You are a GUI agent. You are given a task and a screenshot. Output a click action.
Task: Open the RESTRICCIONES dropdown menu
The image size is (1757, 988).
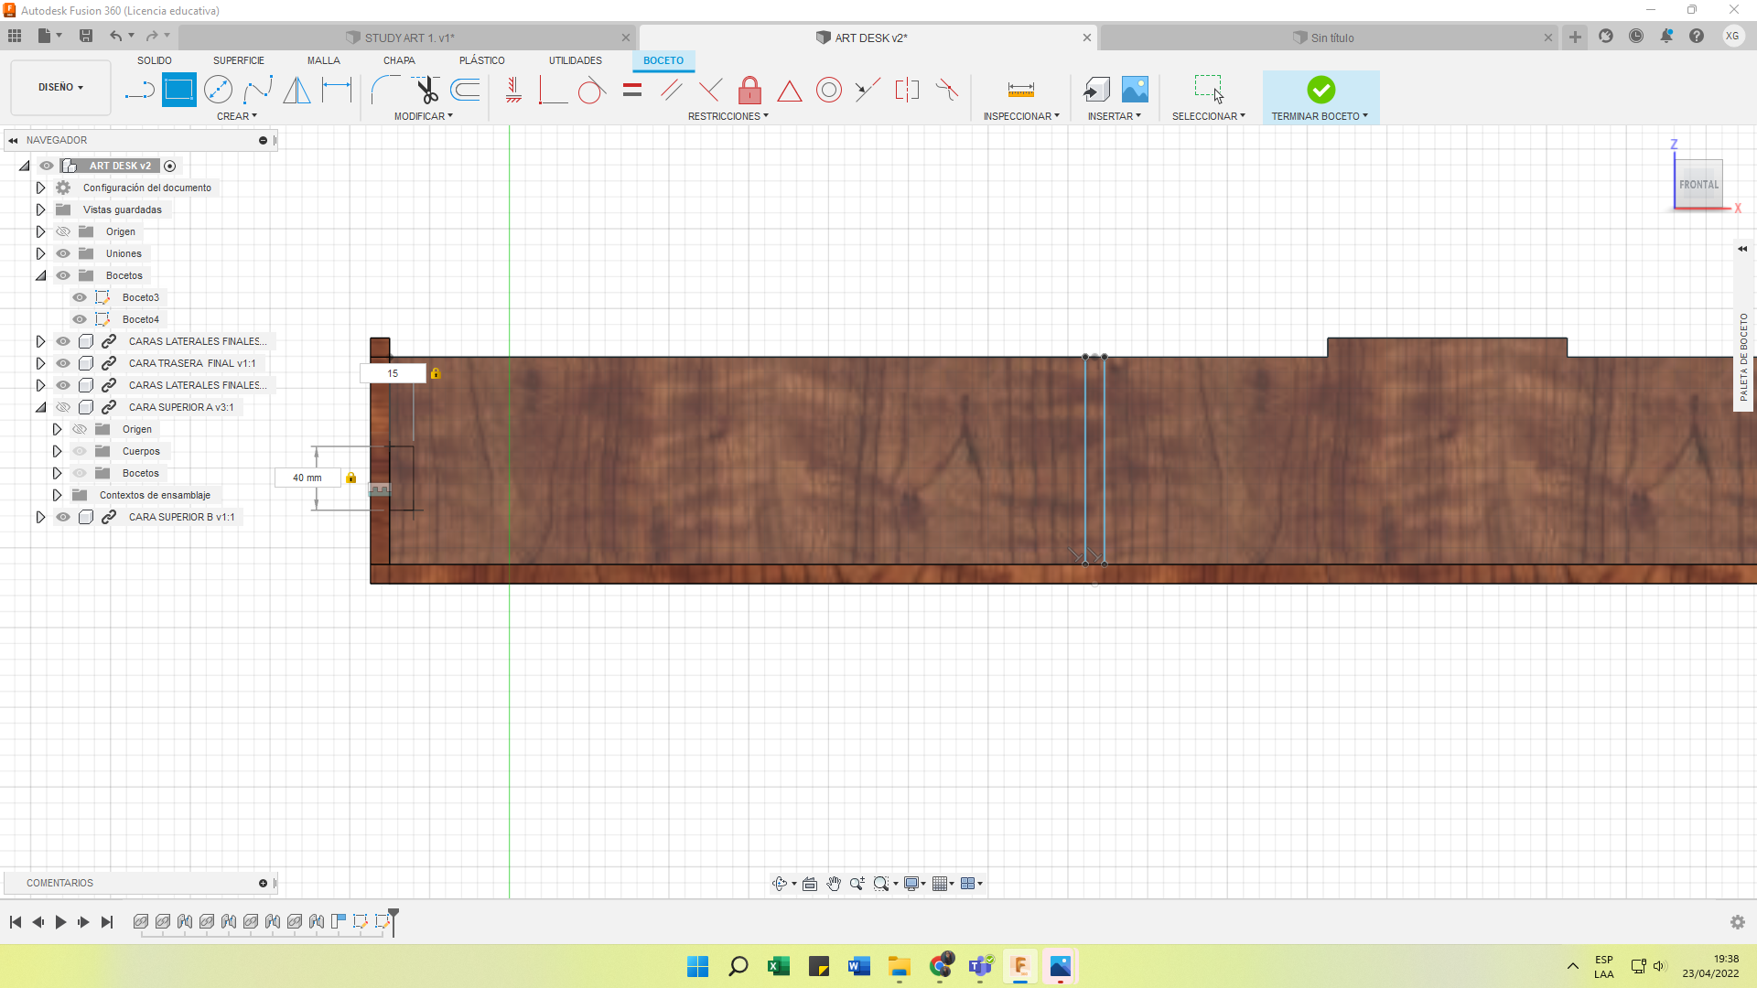728,116
